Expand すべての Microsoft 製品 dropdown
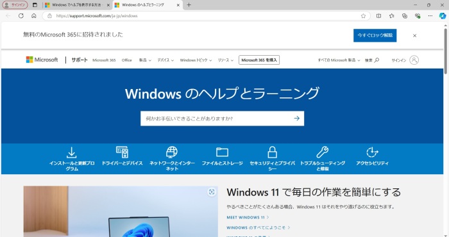 click(339, 60)
